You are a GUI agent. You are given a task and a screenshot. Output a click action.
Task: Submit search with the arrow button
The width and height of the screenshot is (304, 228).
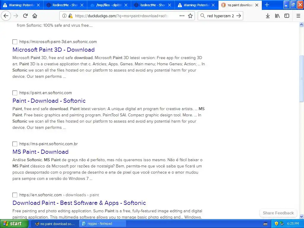[239, 16]
